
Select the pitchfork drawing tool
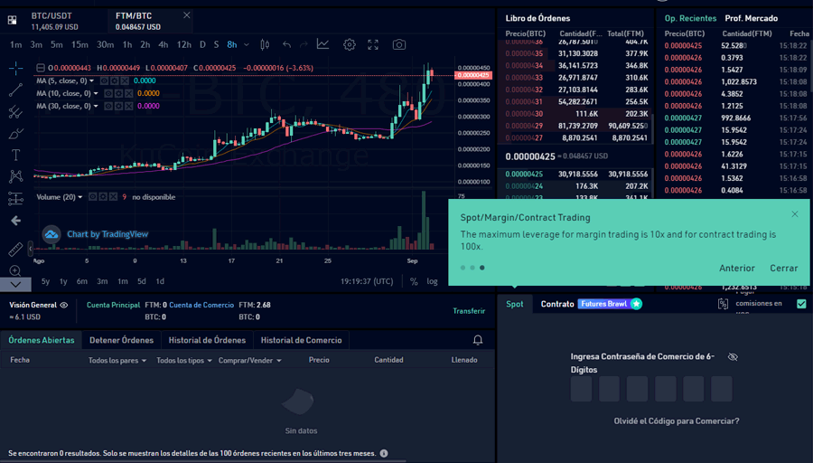point(15,111)
